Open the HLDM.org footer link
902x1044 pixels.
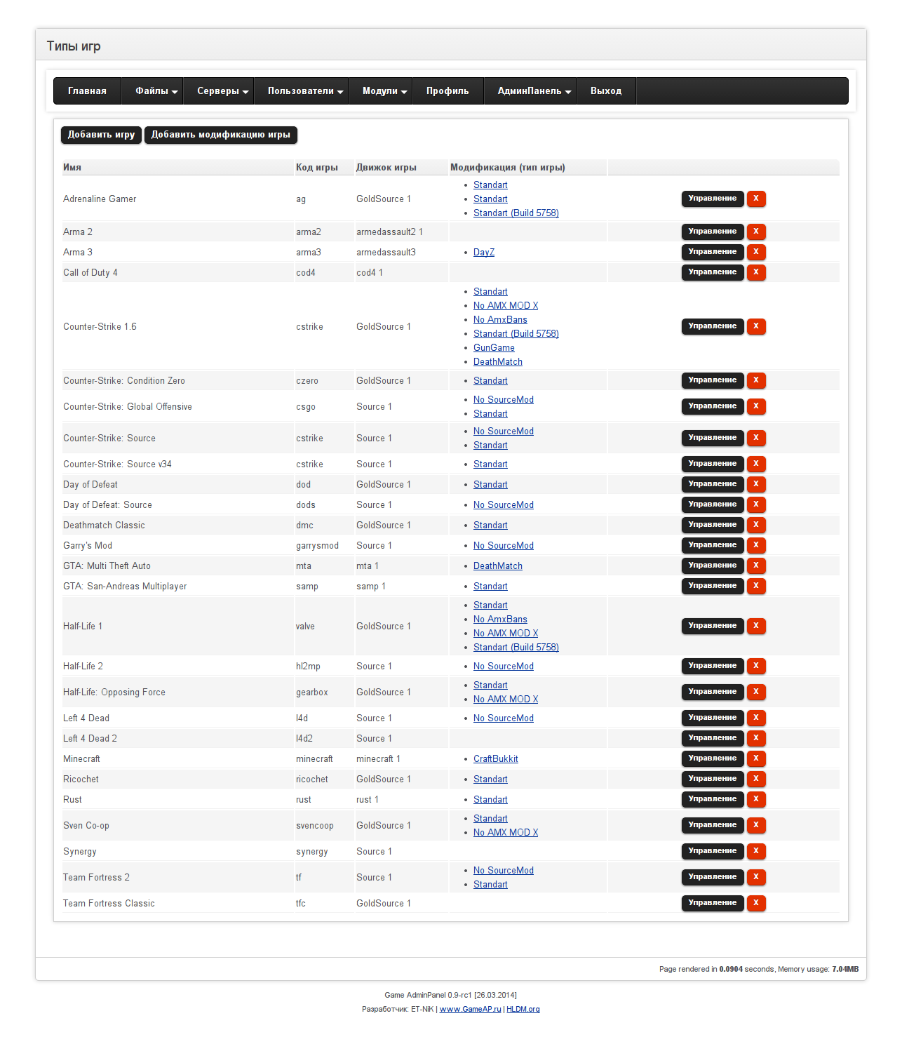pos(523,1010)
